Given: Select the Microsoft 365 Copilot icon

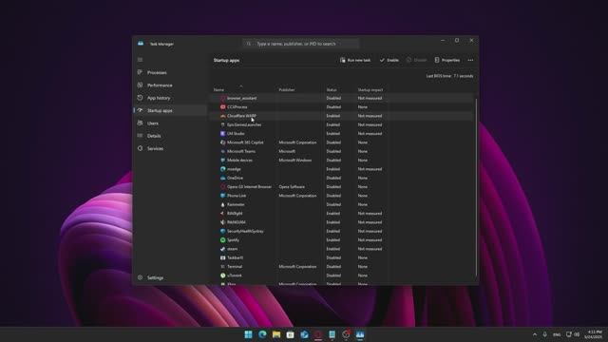Looking at the screenshot, I should tap(222, 142).
